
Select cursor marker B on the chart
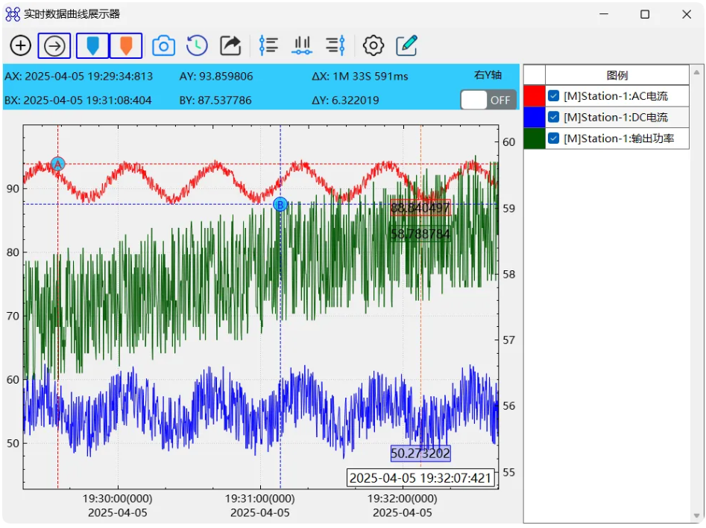[280, 205]
